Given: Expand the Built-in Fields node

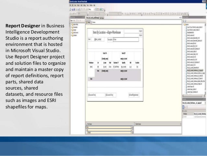Looking at the screenshot, I should pos(71,24).
